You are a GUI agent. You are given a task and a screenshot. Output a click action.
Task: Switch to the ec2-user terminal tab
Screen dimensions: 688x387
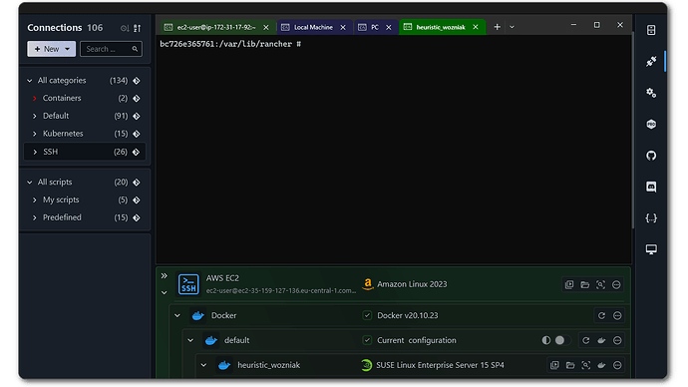(216, 27)
